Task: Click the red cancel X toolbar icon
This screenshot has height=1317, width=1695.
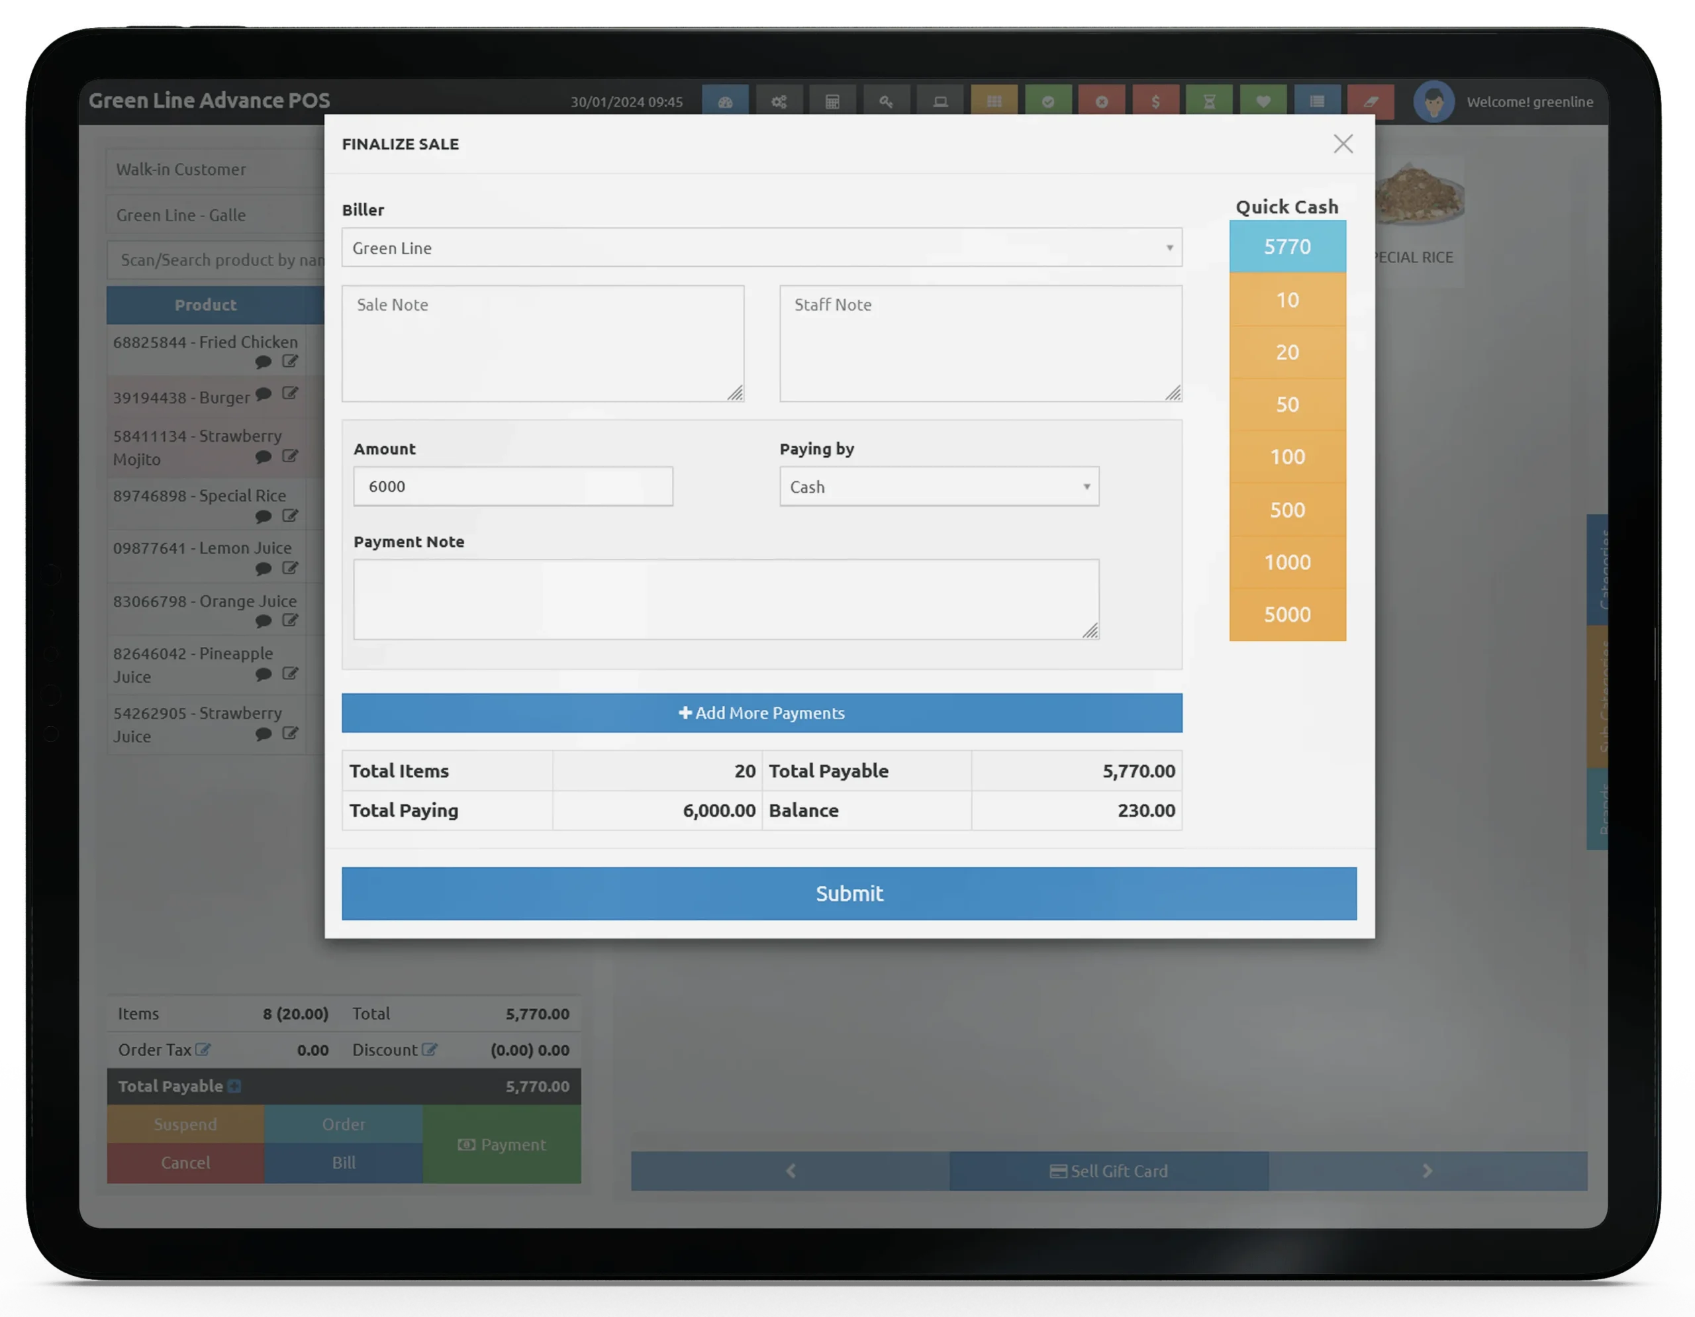Action: click(x=1102, y=101)
